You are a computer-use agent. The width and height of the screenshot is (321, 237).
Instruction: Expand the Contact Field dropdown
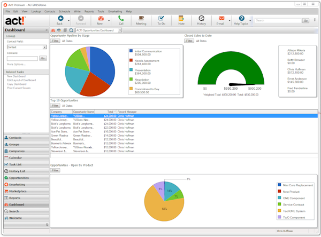point(45,47)
